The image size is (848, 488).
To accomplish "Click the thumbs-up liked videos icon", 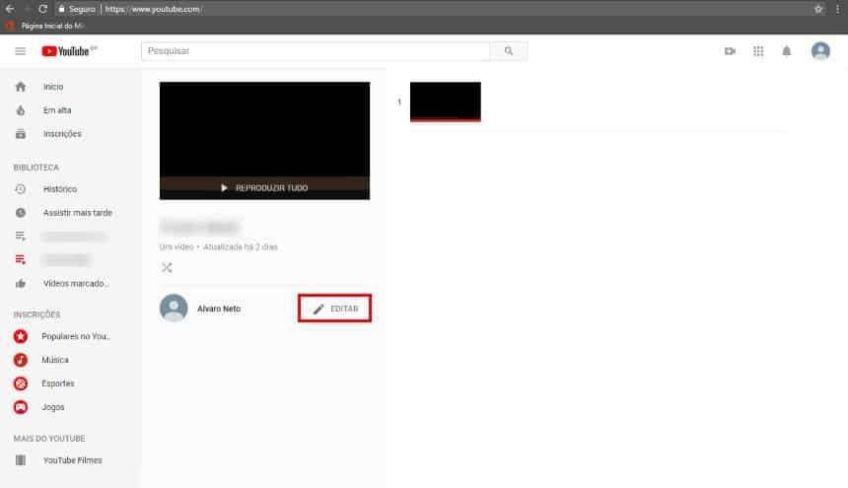I will 21,283.
